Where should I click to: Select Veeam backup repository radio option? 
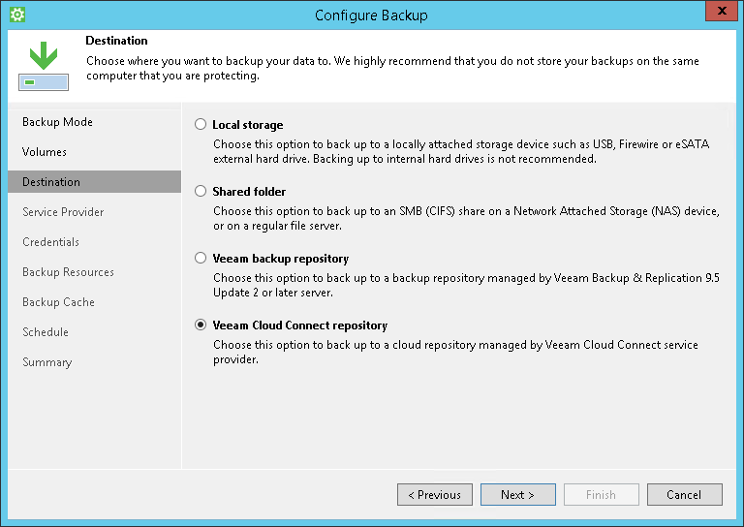pos(201,259)
